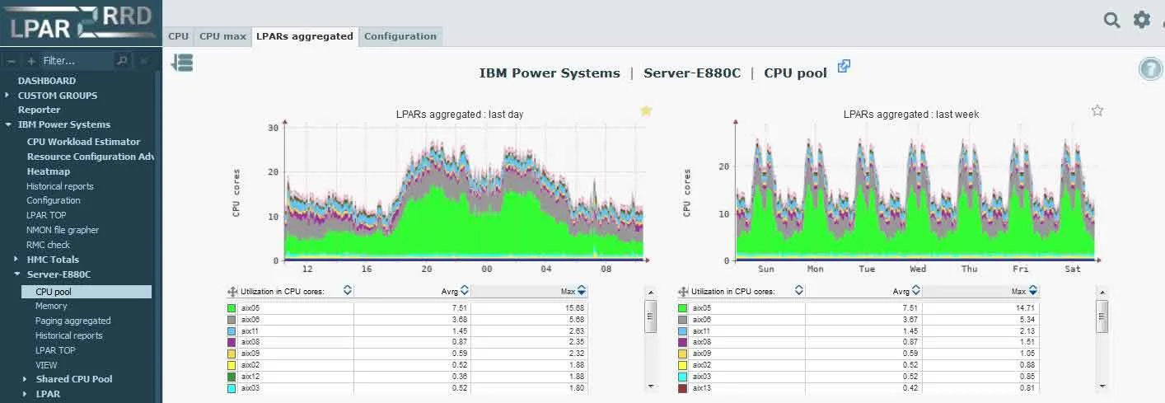Collapse the IBM Power Systems tree node

(7, 124)
